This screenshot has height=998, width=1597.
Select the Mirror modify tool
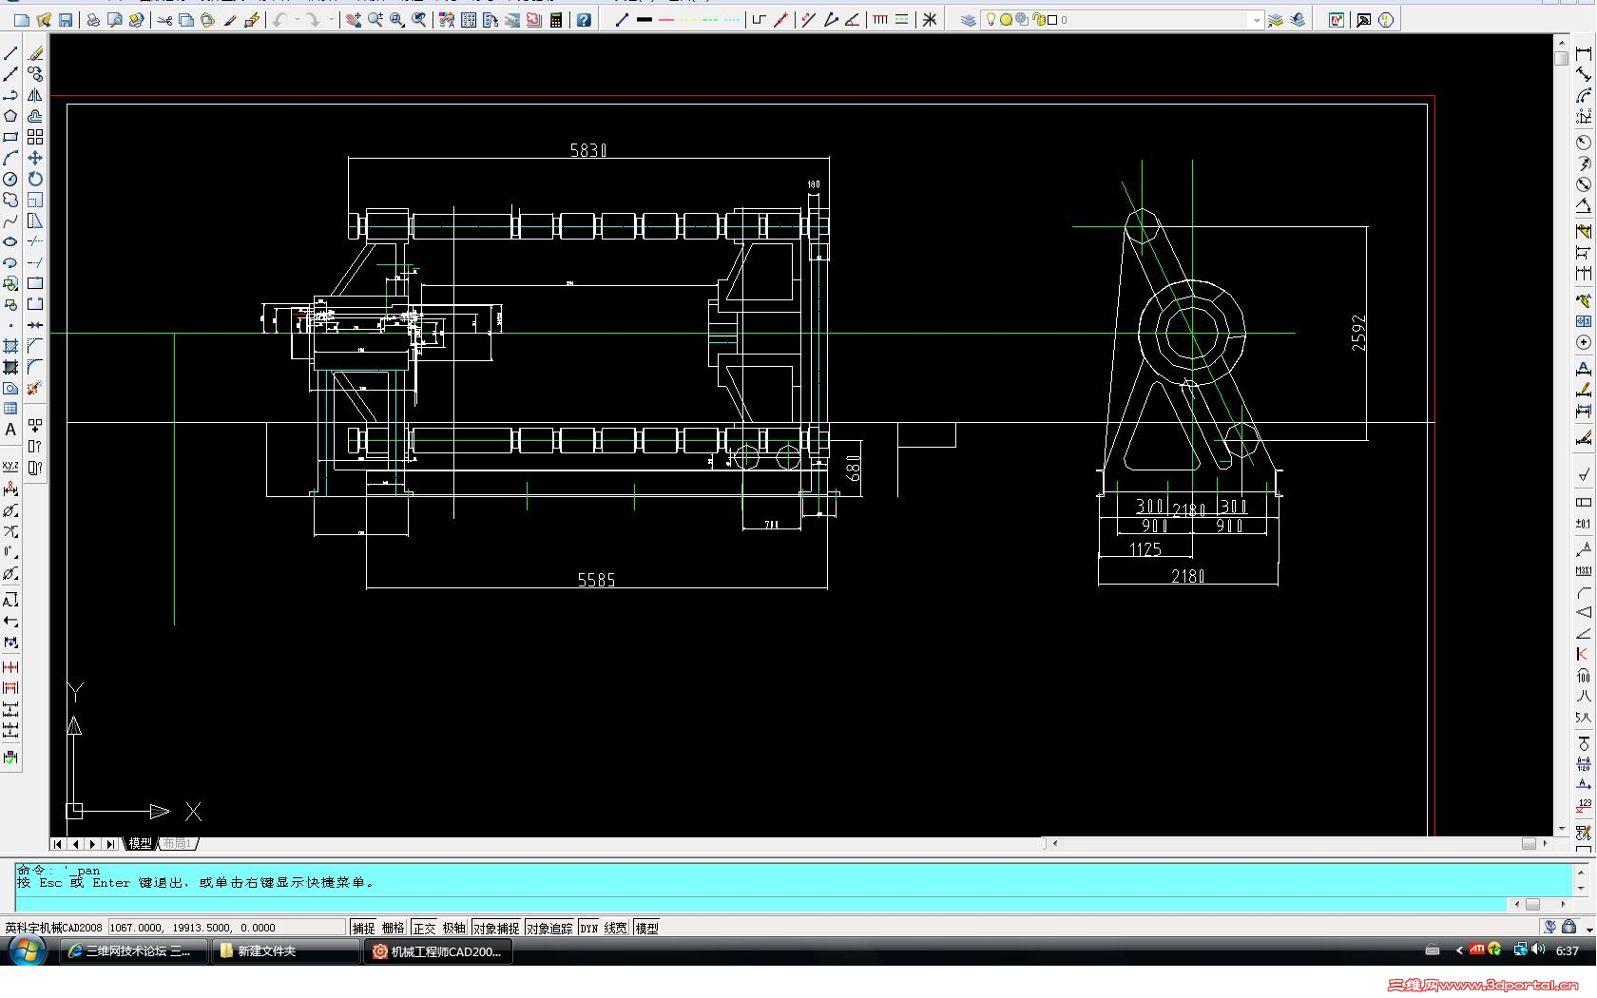tap(35, 95)
